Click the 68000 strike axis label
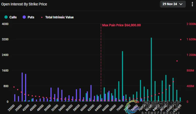 pos(113,108)
